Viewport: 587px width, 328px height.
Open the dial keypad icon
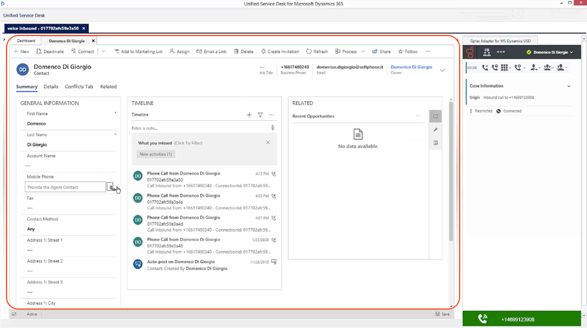504,67
